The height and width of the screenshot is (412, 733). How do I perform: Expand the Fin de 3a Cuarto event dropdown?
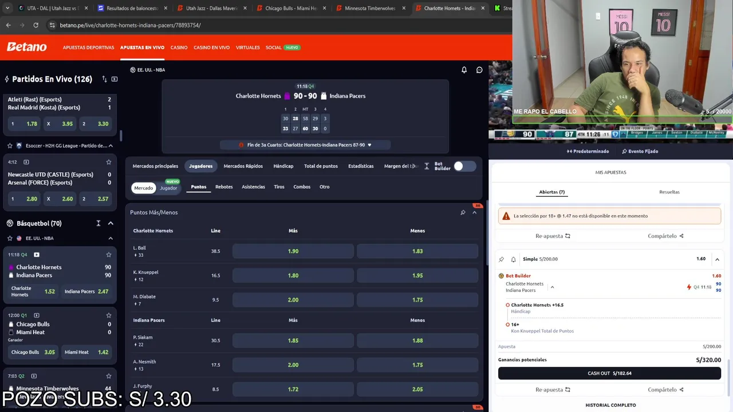coord(369,145)
